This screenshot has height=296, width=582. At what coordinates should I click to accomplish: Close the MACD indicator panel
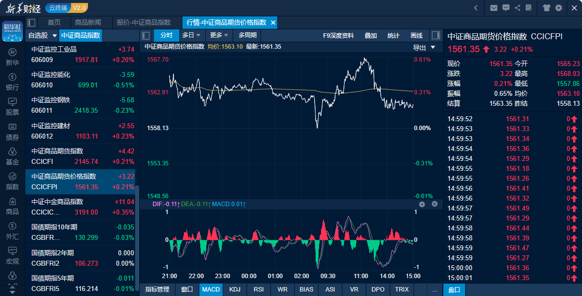tap(435, 204)
